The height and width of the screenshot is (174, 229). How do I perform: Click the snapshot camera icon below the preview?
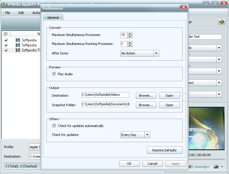(x=216, y=167)
